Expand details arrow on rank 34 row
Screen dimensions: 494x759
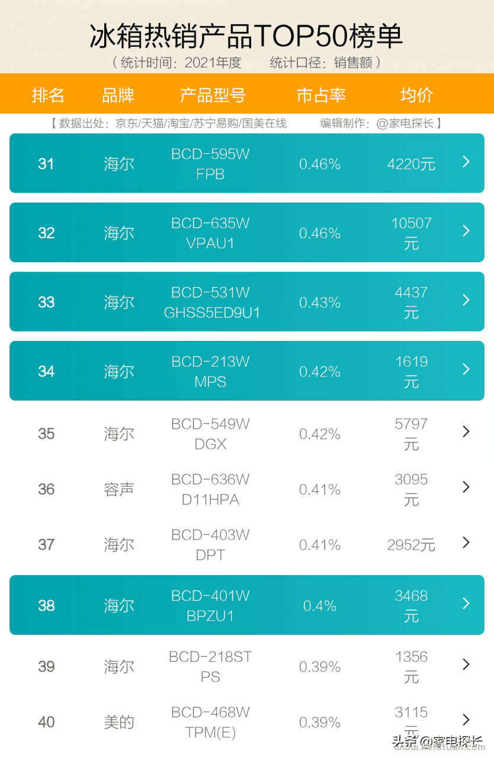(466, 369)
